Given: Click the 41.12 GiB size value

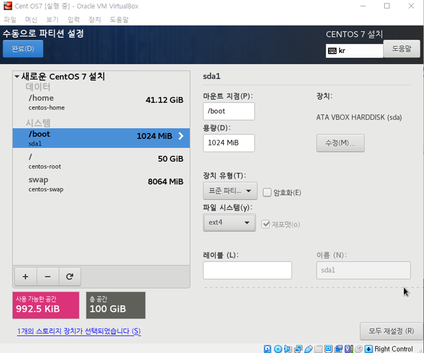Looking at the screenshot, I should (x=164, y=100).
